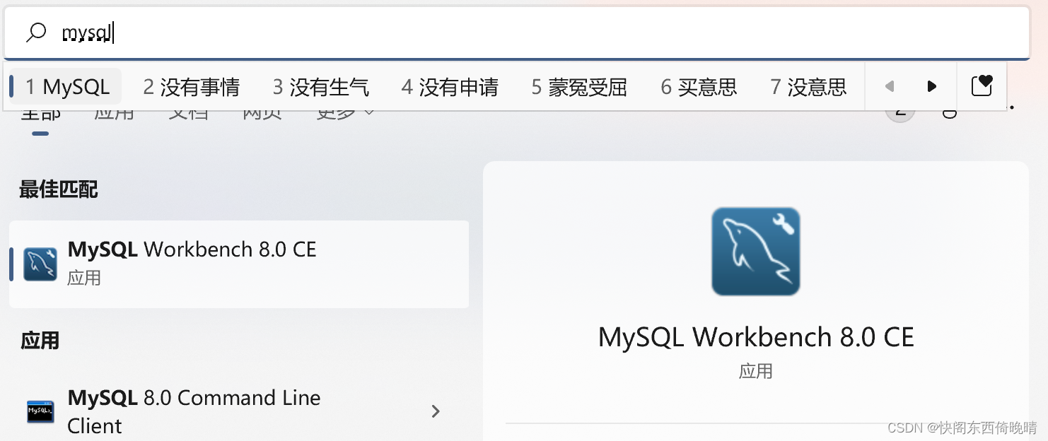Choose IME candidate 7 没意思
Viewport: 1048px width, 441px height.
(x=808, y=87)
